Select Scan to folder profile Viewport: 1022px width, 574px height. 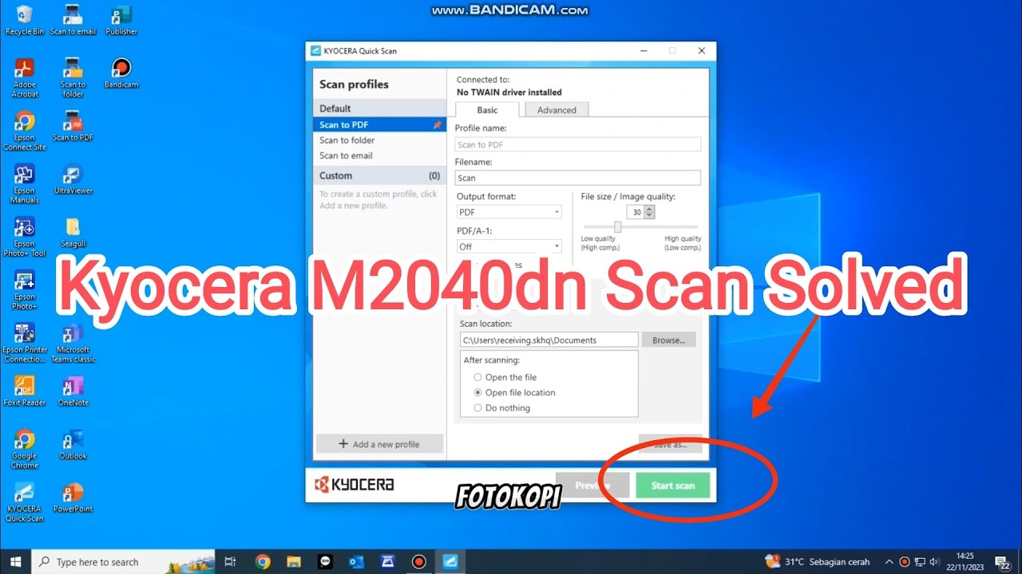[379, 140]
